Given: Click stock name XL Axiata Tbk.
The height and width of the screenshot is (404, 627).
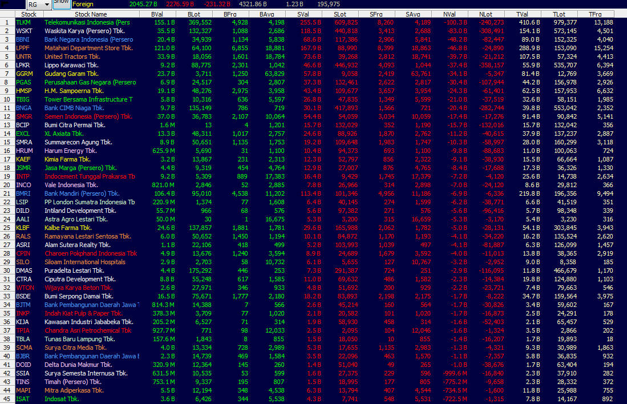Looking at the screenshot, I should [64, 134].
